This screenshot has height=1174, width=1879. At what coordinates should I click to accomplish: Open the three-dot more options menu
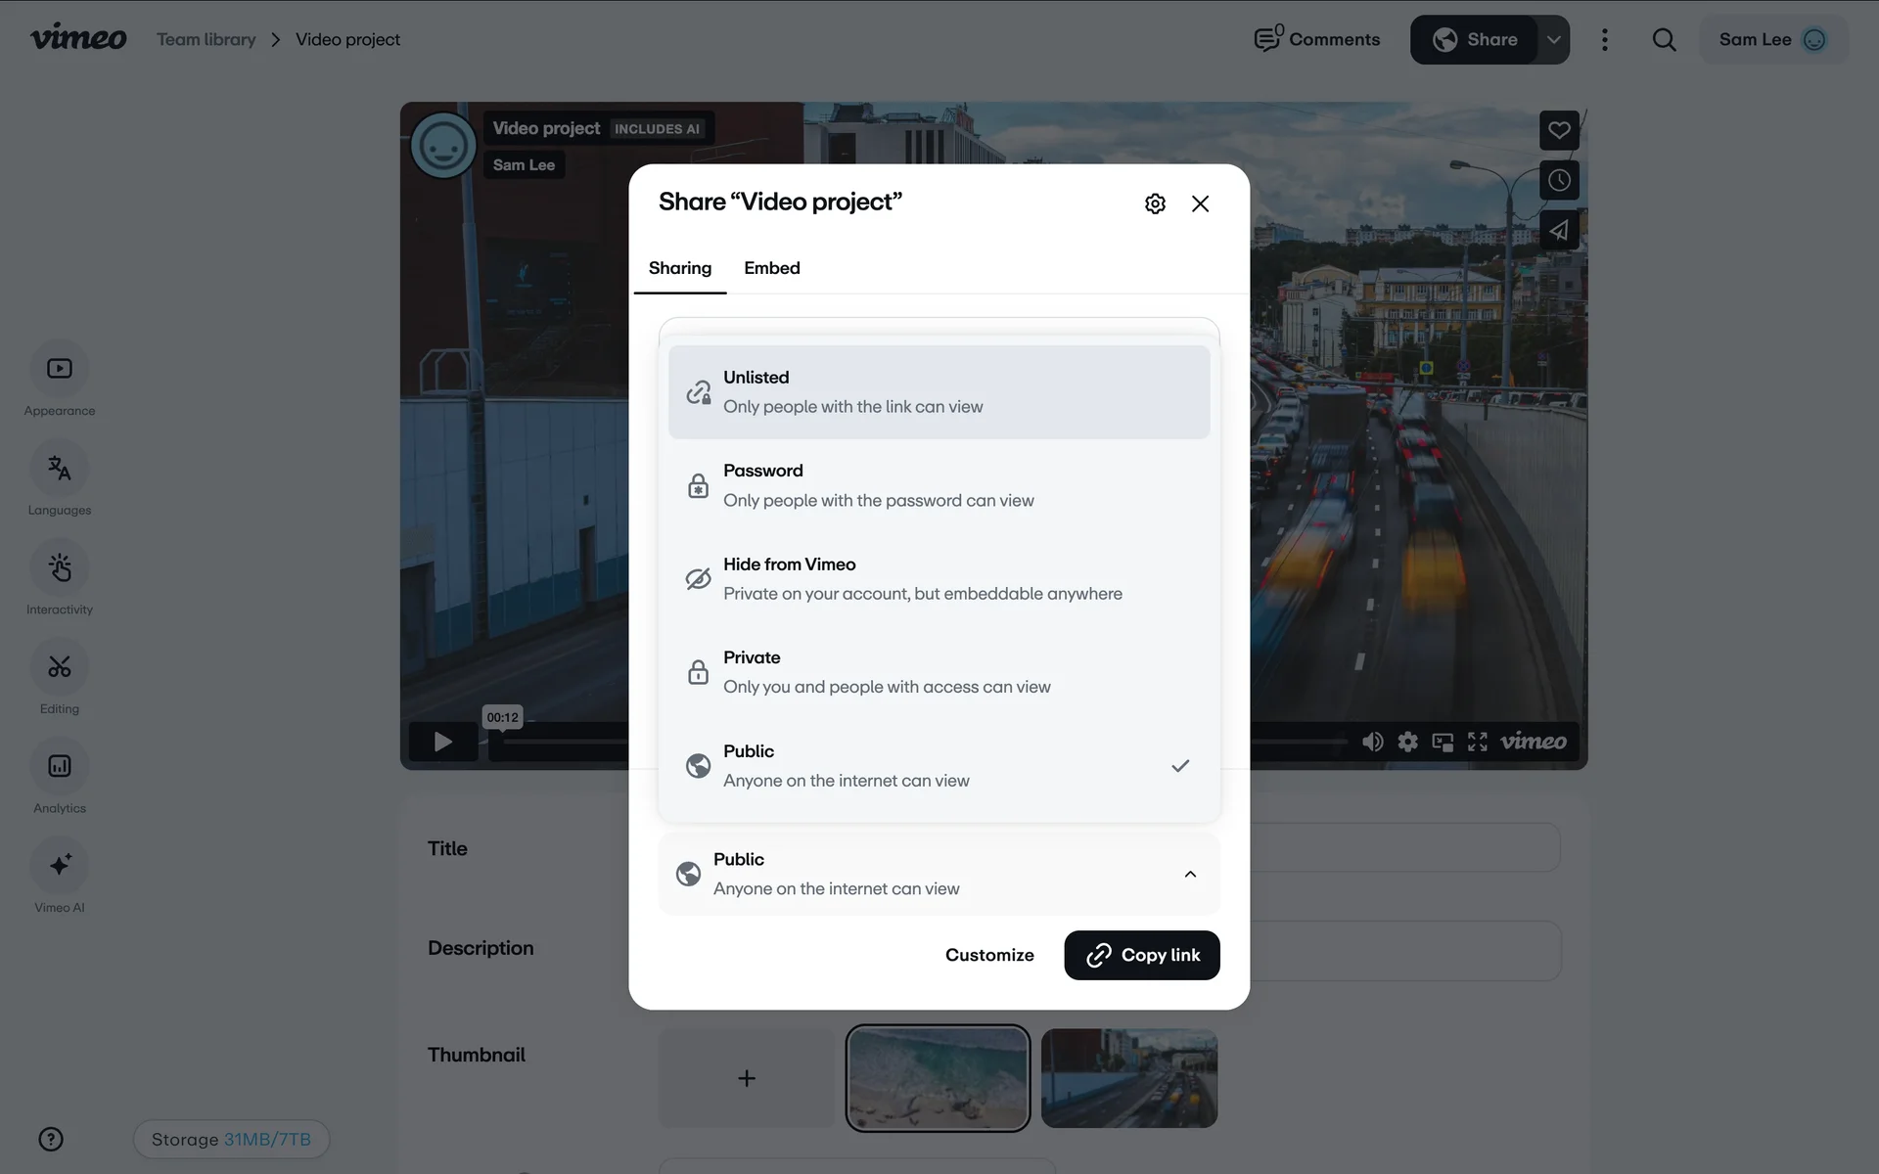(1604, 40)
